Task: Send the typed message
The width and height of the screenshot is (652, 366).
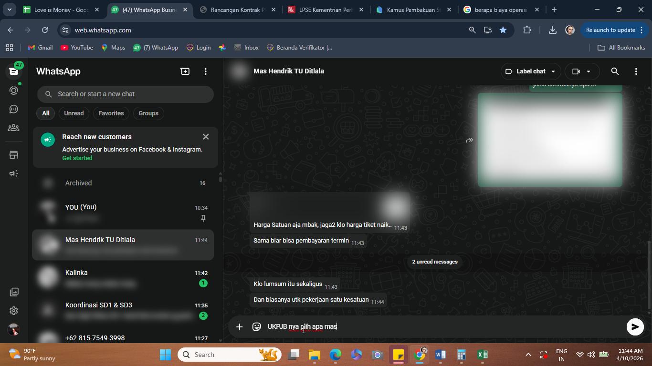Action: pyautogui.click(x=635, y=327)
